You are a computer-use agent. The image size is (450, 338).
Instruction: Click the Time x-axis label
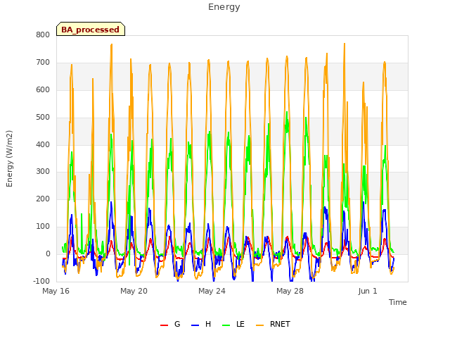pyautogui.click(x=398, y=302)
